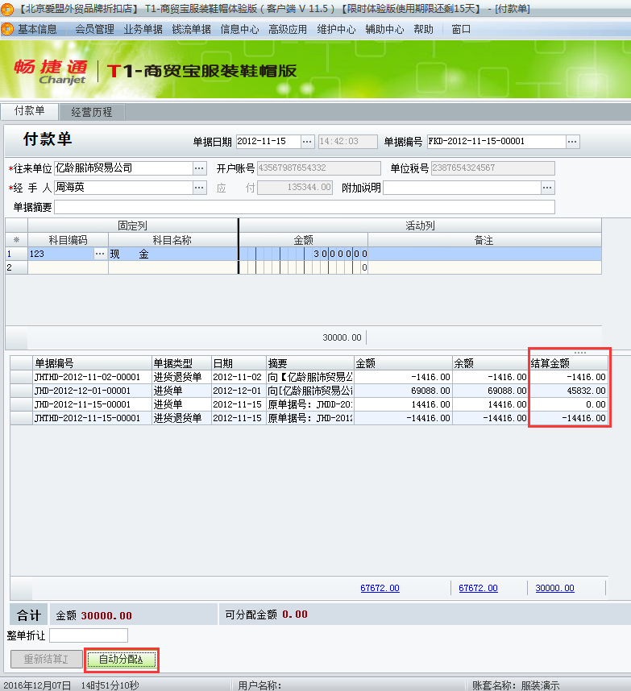Open the 基本信息 menu
631x691 pixels.
pyautogui.click(x=37, y=30)
